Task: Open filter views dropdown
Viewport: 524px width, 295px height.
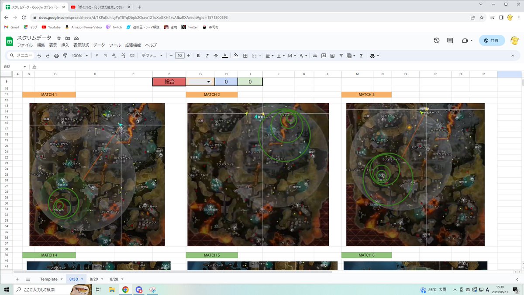Action: pyautogui.click(x=351, y=56)
